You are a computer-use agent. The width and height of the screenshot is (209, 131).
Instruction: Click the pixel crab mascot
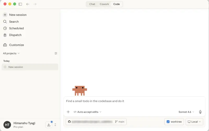(x=80, y=91)
